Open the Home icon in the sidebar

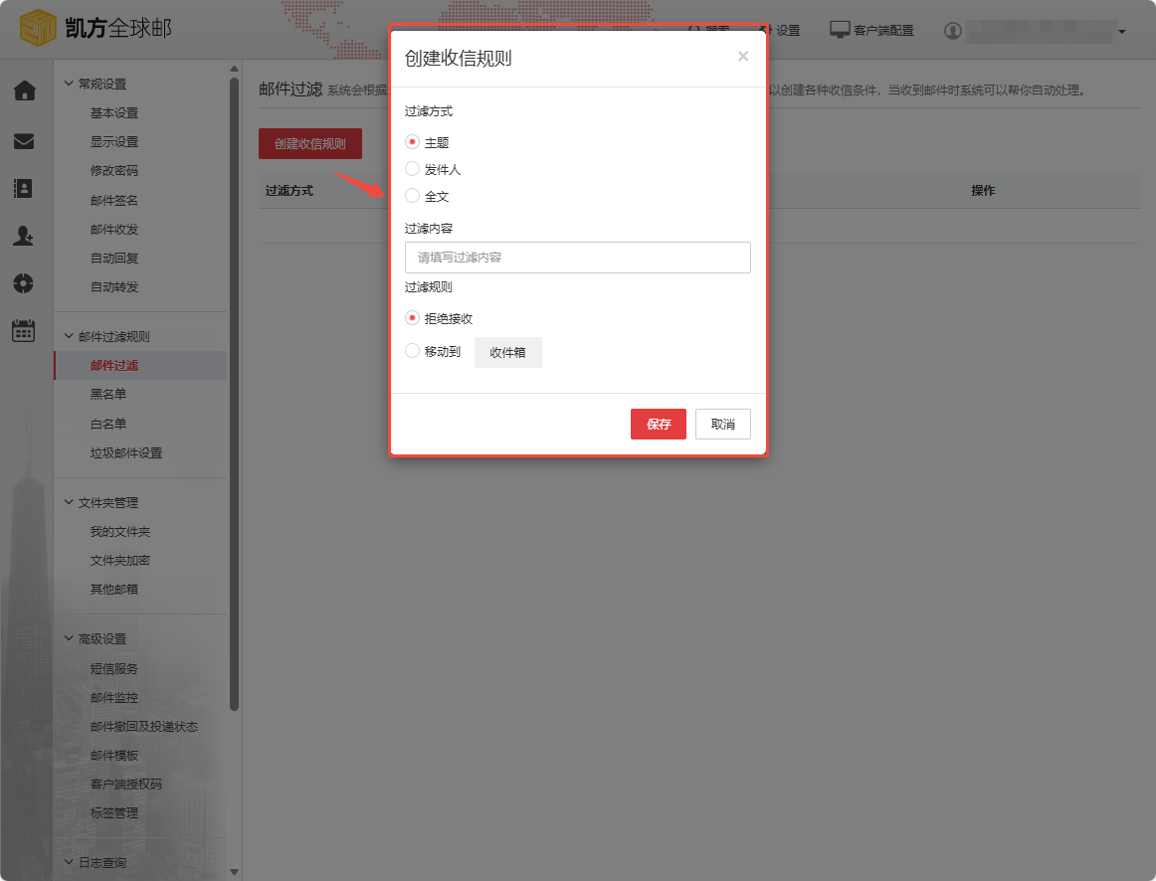pyautogui.click(x=26, y=90)
